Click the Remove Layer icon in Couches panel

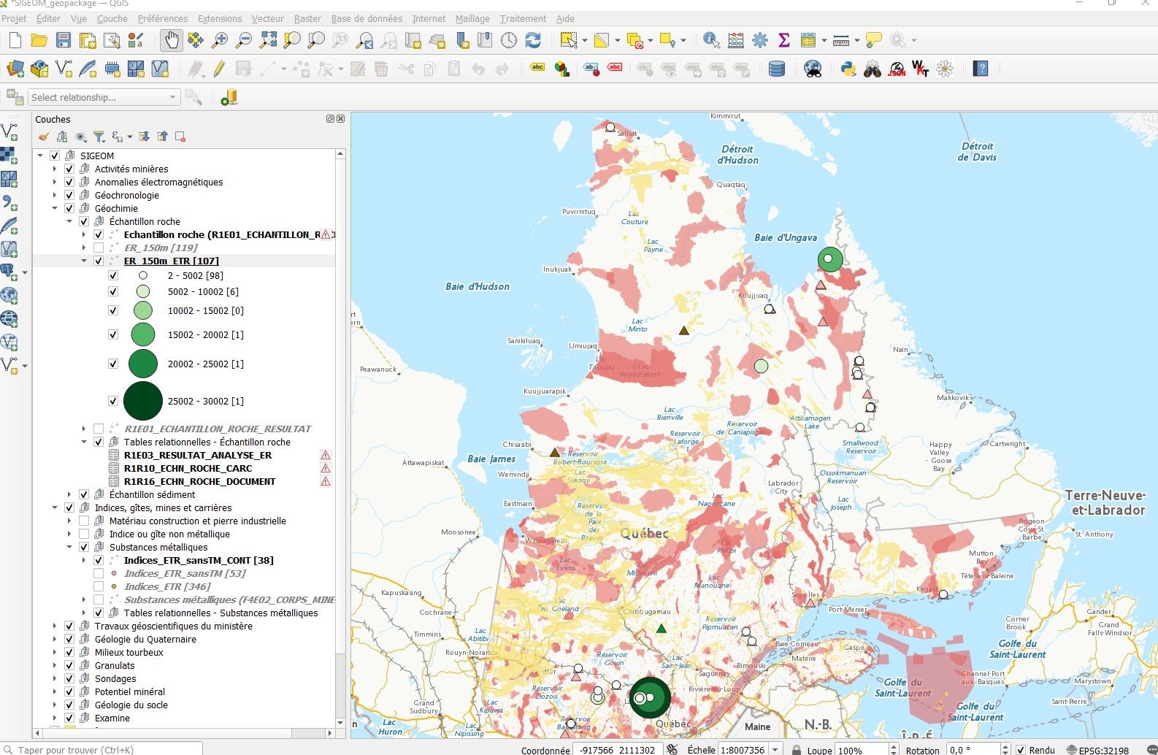tap(180, 137)
